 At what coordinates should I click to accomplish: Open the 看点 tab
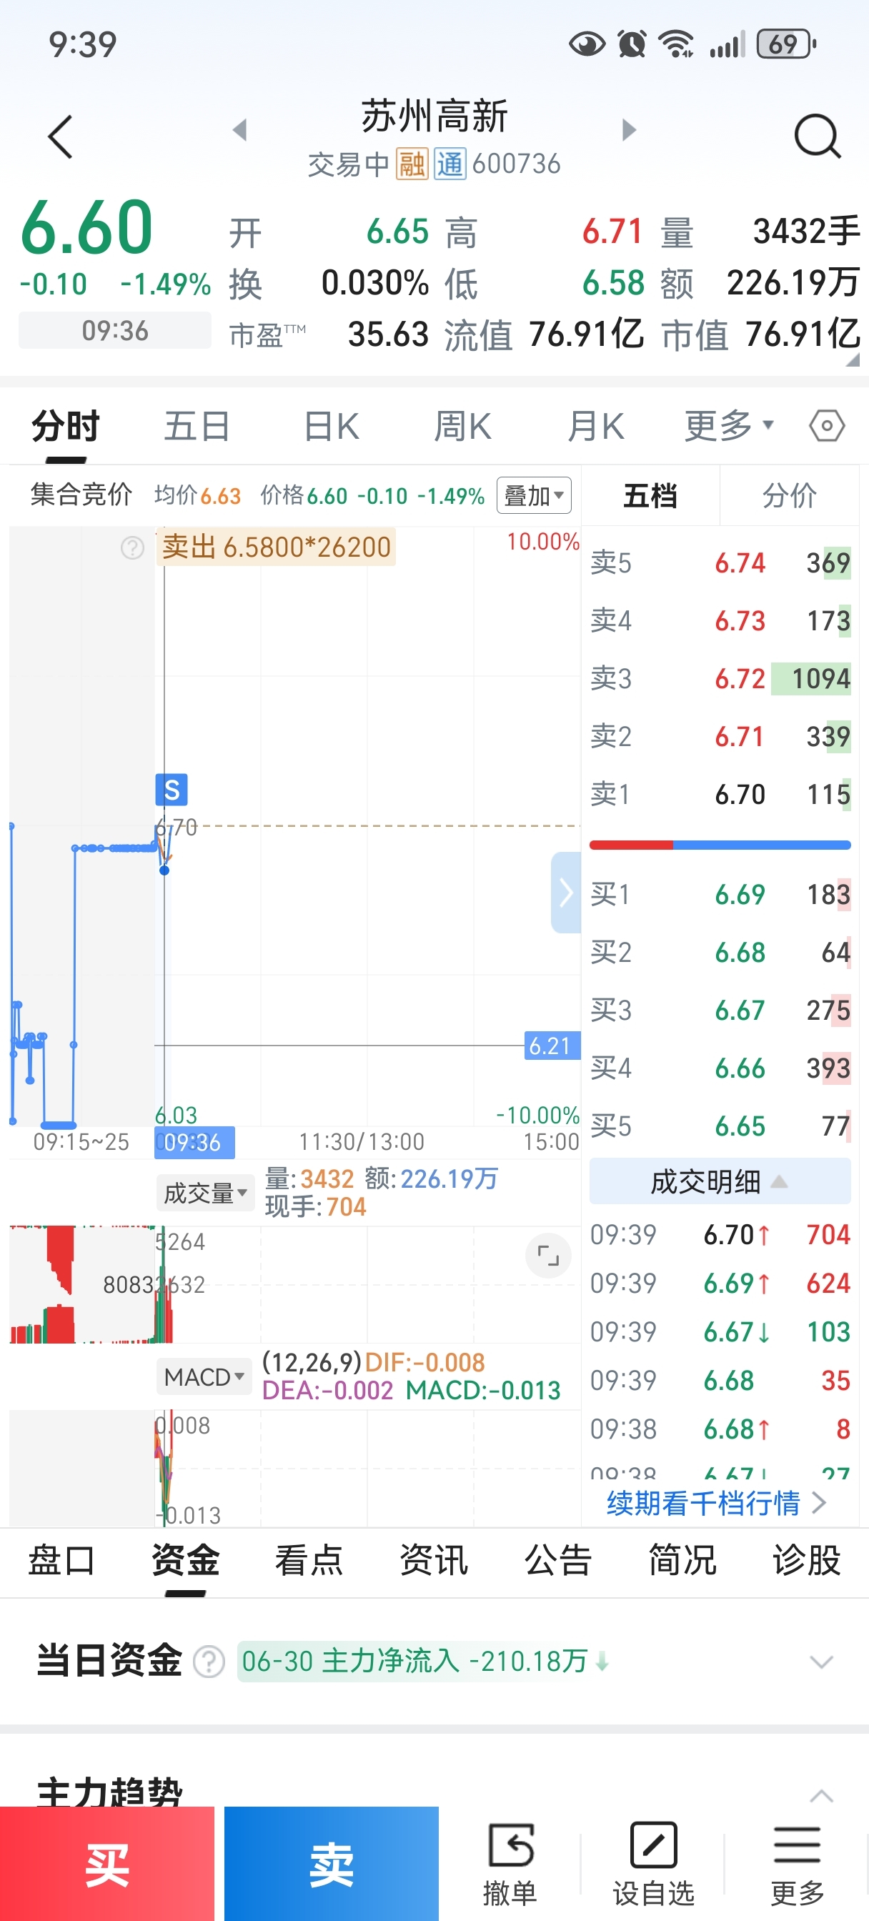(309, 1561)
